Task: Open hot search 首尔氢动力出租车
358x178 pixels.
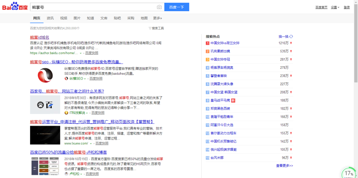Action: click(x=223, y=133)
